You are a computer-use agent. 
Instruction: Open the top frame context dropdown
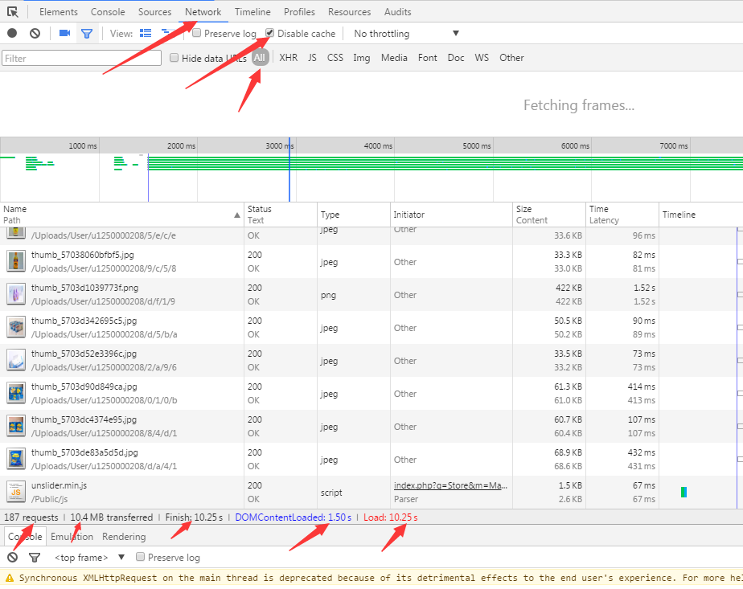(x=89, y=558)
